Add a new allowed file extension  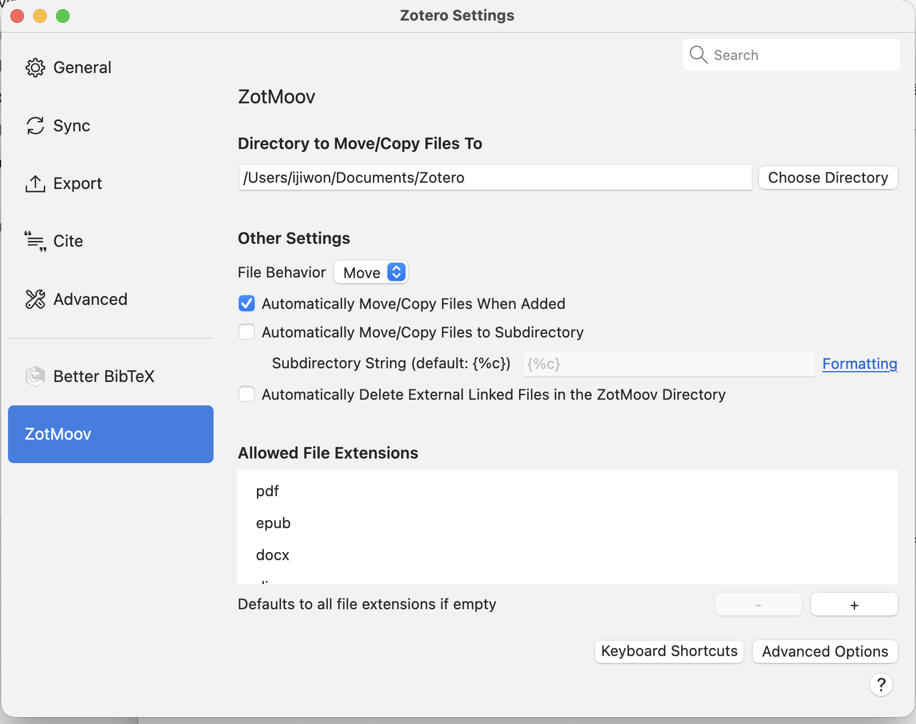pyautogui.click(x=854, y=605)
